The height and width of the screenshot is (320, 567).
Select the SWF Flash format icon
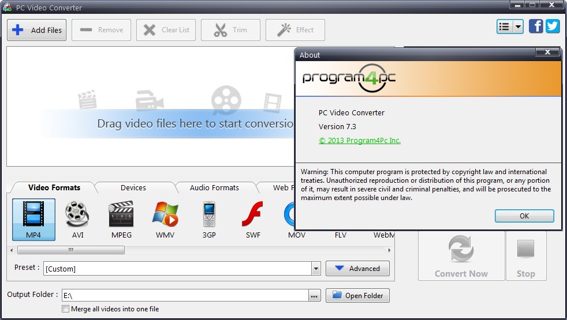click(x=253, y=219)
